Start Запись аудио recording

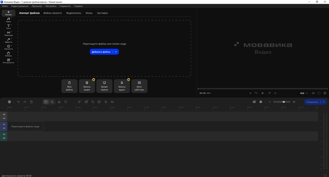pos(122,86)
